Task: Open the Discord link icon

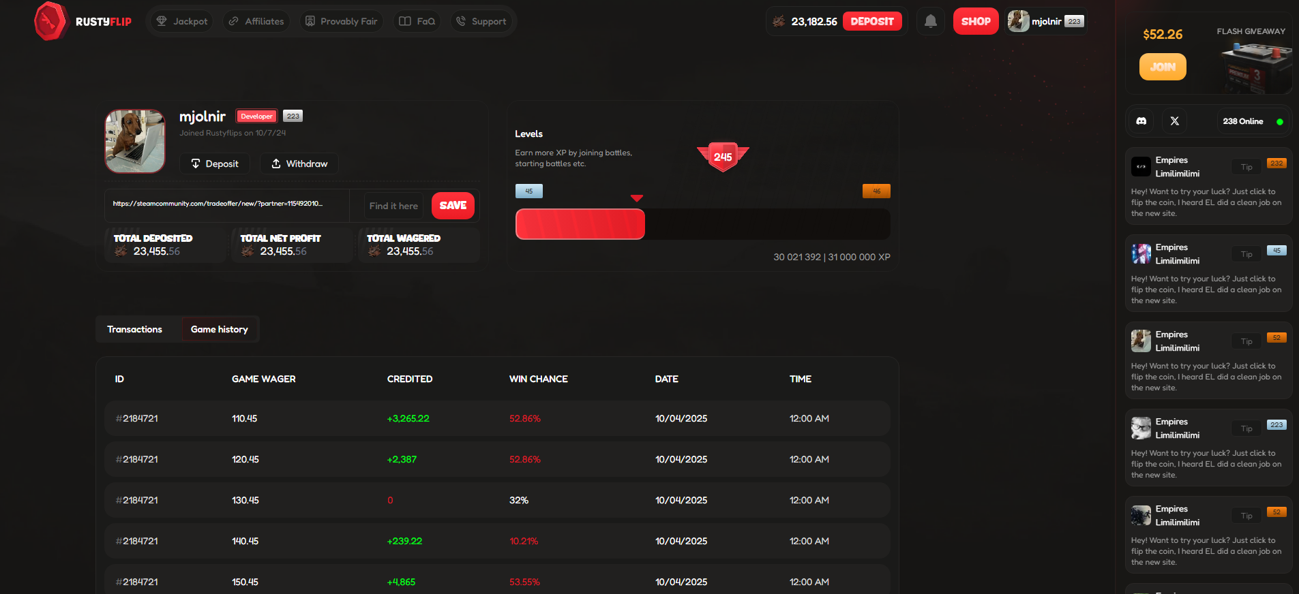Action: tap(1141, 121)
